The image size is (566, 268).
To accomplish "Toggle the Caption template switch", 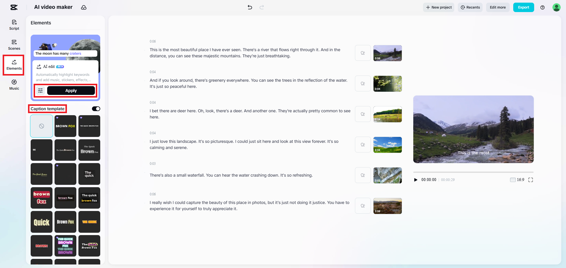I will tap(96, 108).
